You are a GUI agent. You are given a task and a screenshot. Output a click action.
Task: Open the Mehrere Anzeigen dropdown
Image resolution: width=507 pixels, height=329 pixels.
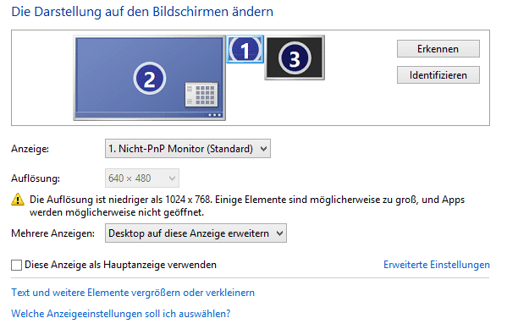pyautogui.click(x=196, y=233)
